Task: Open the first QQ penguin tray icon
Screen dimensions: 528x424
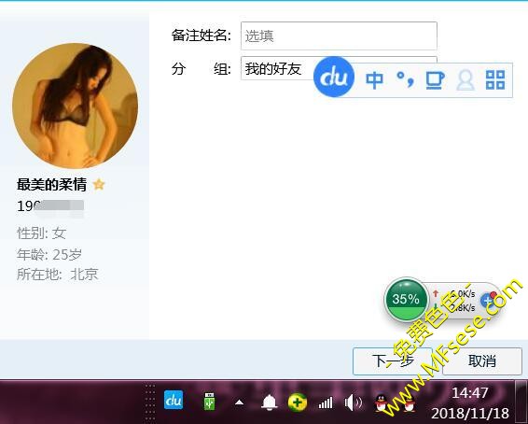Action: (x=381, y=403)
